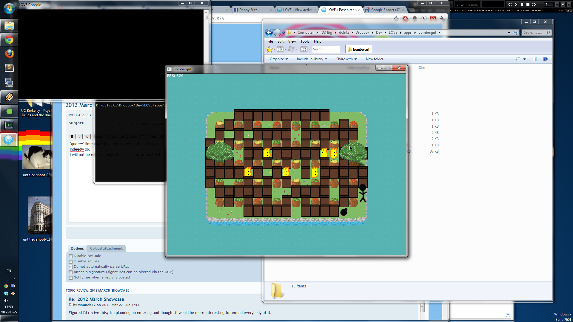Expand the Favorites star dropdown arrow
This screenshot has height=322, width=573.
[x=274, y=49]
